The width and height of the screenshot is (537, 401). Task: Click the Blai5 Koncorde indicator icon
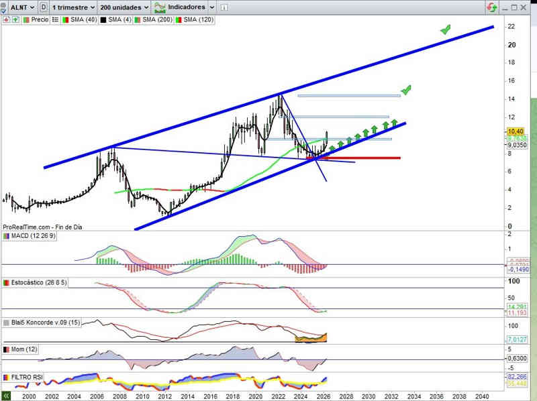[x=6, y=323]
